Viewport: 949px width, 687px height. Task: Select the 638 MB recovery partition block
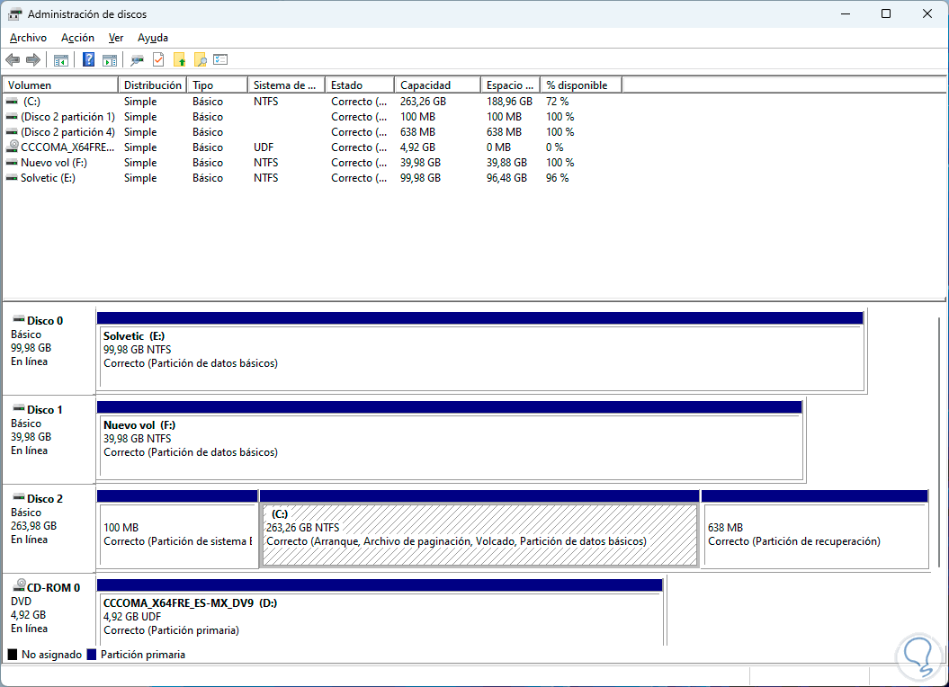click(814, 534)
